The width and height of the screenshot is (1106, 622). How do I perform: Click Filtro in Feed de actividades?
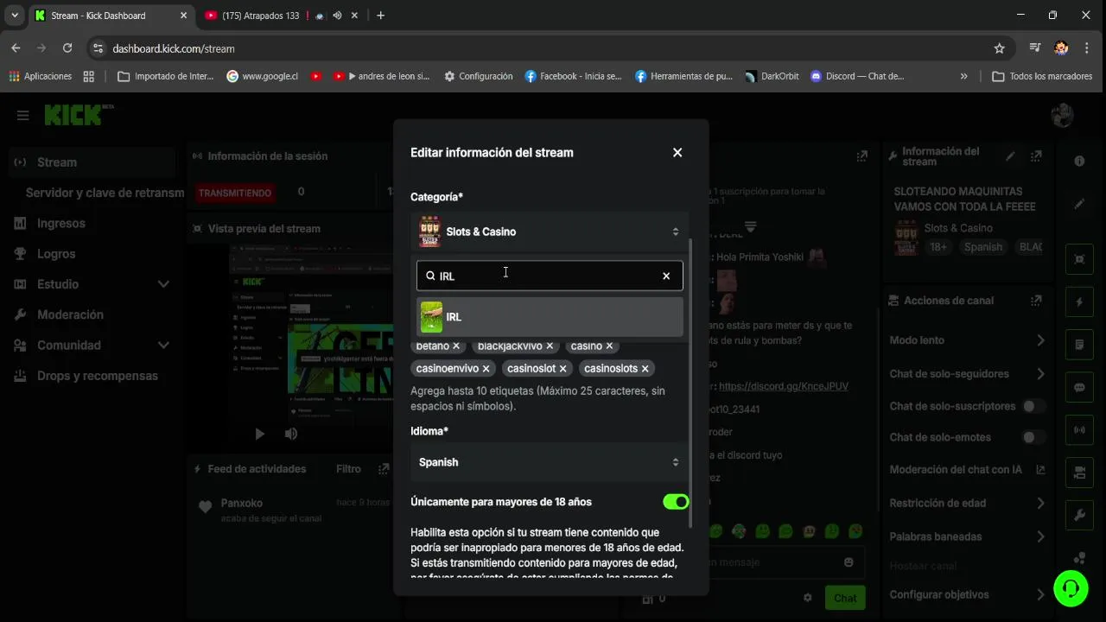tap(348, 469)
